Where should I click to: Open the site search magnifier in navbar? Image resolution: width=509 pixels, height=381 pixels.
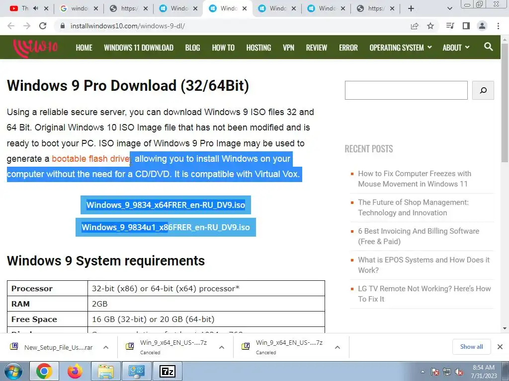point(488,47)
